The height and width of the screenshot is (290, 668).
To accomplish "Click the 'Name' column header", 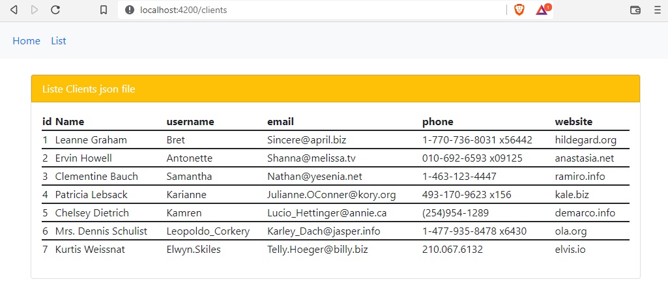I will coord(70,121).
